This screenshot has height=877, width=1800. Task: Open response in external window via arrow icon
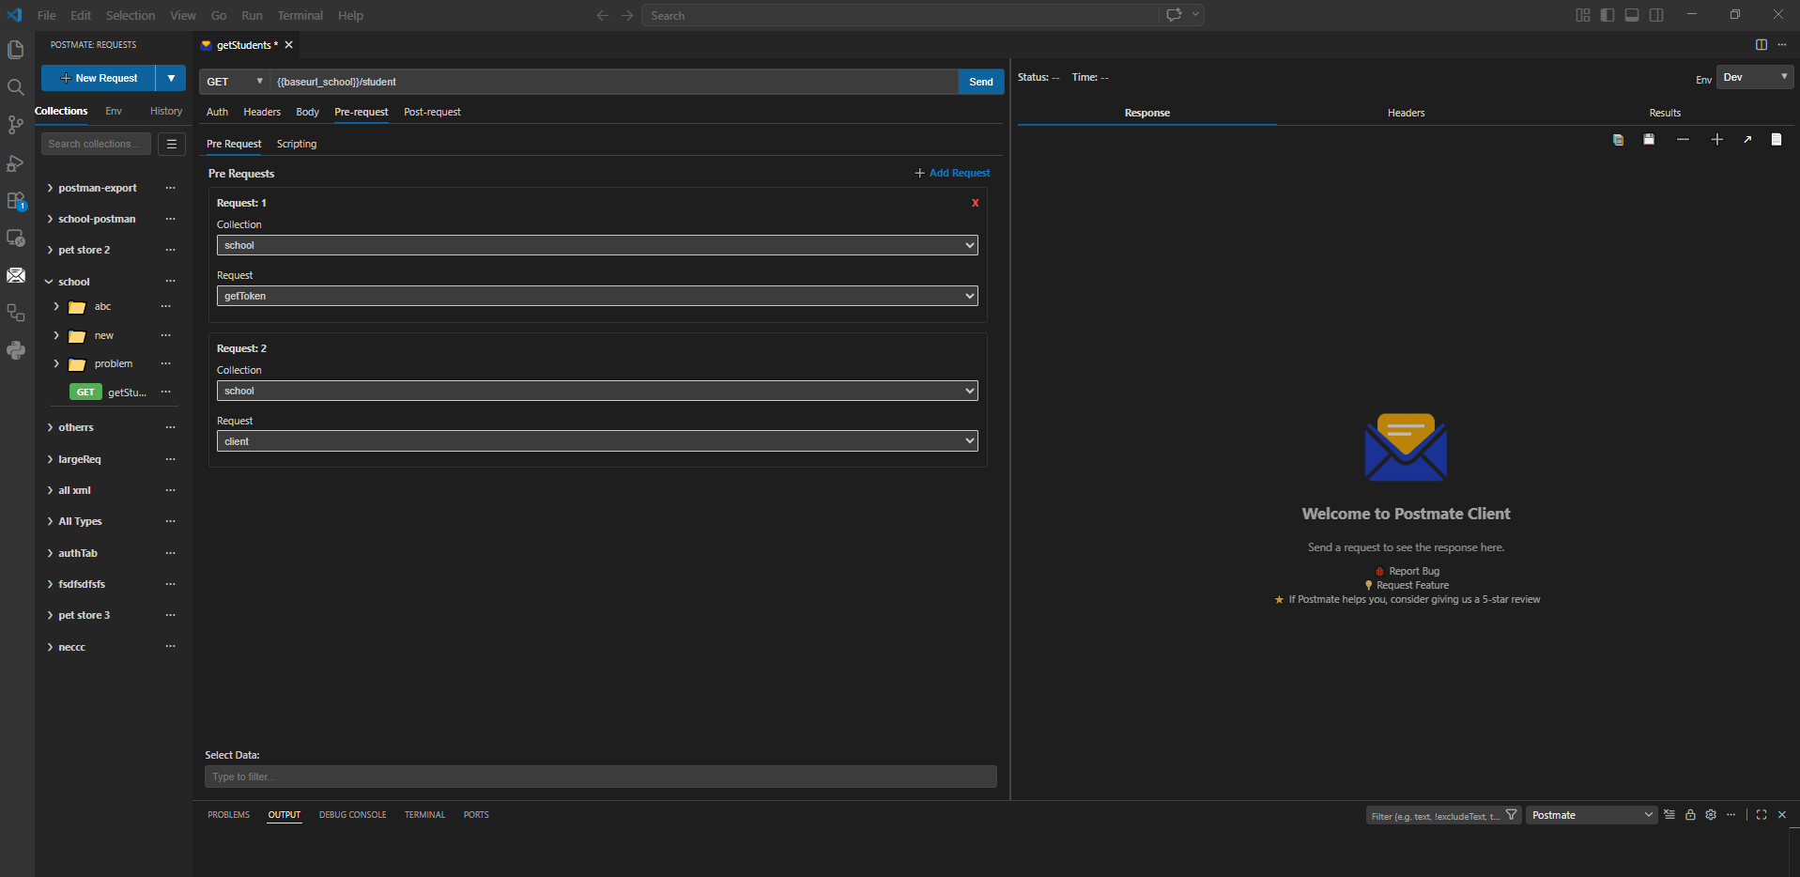point(1747,139)
